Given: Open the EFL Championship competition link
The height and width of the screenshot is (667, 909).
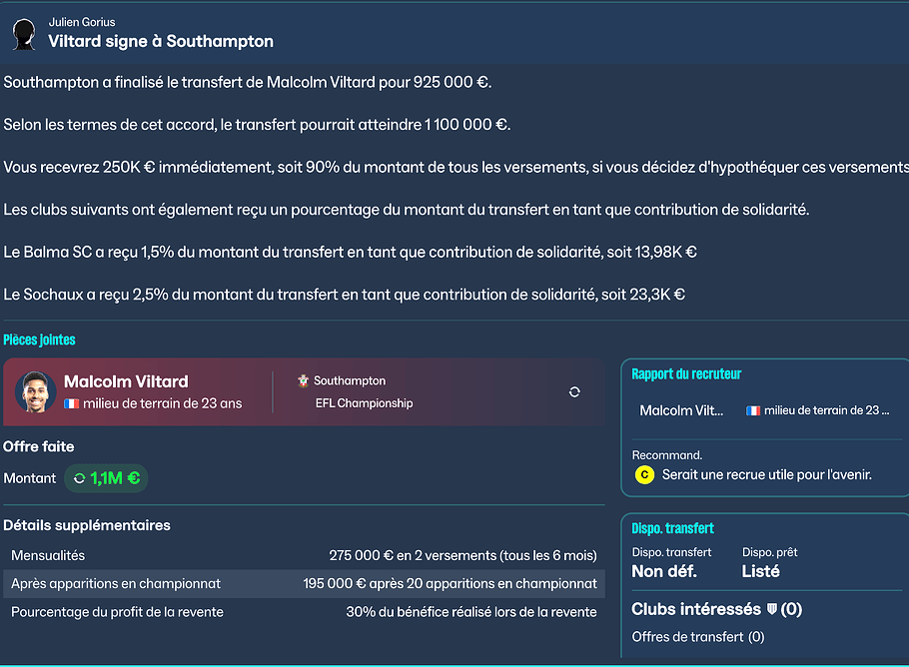Looking at the screenshot, I should coord(364,403).
